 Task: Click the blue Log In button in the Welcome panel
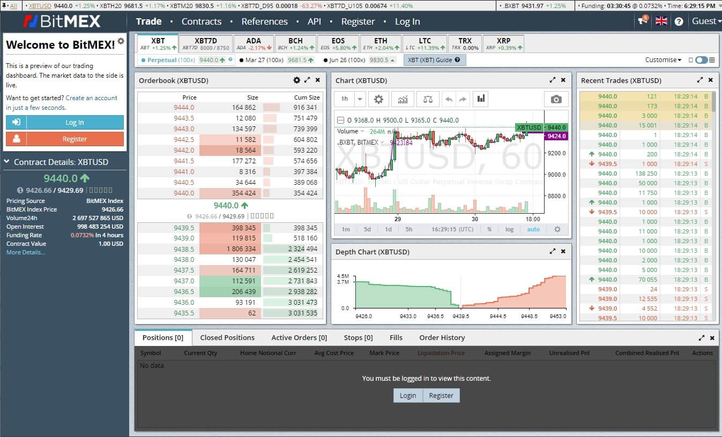click(65, 122)
